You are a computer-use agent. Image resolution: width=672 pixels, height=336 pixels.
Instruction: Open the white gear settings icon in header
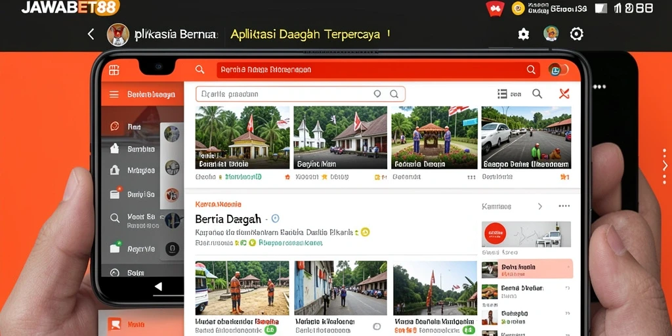524,34
